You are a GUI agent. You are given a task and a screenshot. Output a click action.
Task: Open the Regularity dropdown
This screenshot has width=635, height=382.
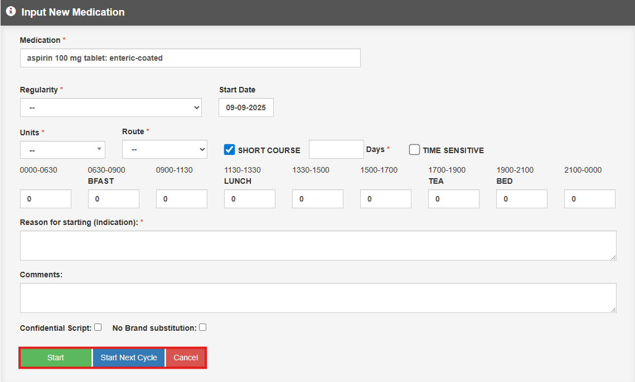point(111,107)
